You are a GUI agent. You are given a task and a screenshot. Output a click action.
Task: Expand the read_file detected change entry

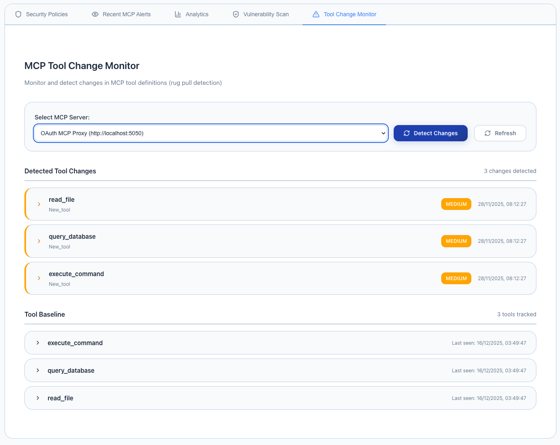click(x=39, y=204)
